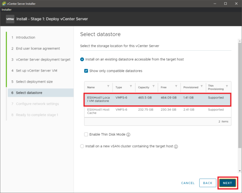Click the vertical scrollbar thumb
The width and height of the screenshot is (242, 193).
(x=240, y=95)
